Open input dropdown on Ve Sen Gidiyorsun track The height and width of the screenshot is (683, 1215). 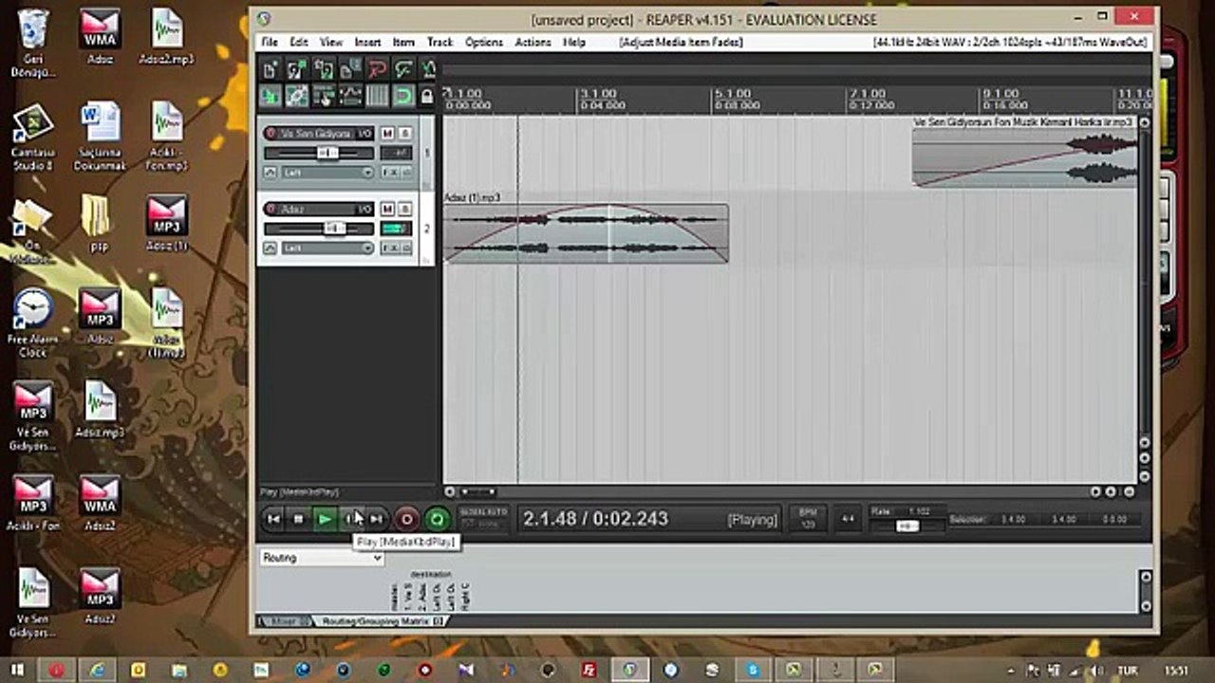(328, 173)
